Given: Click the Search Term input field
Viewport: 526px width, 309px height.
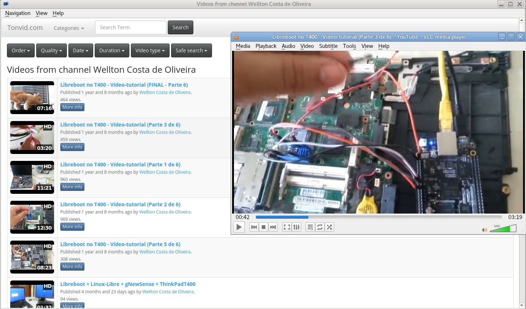Looking at the screenshot, I should pos(130,27).
